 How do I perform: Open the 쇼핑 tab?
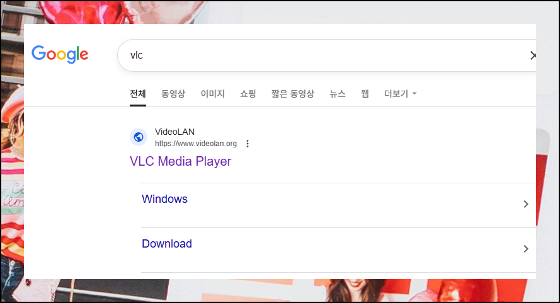[248, 94]
